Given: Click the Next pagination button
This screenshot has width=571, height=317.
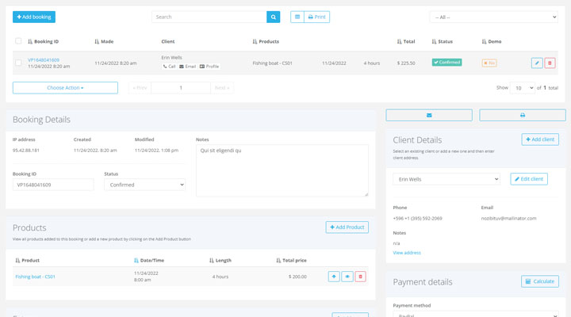Looking at the screenshot, I should [222, 88].
